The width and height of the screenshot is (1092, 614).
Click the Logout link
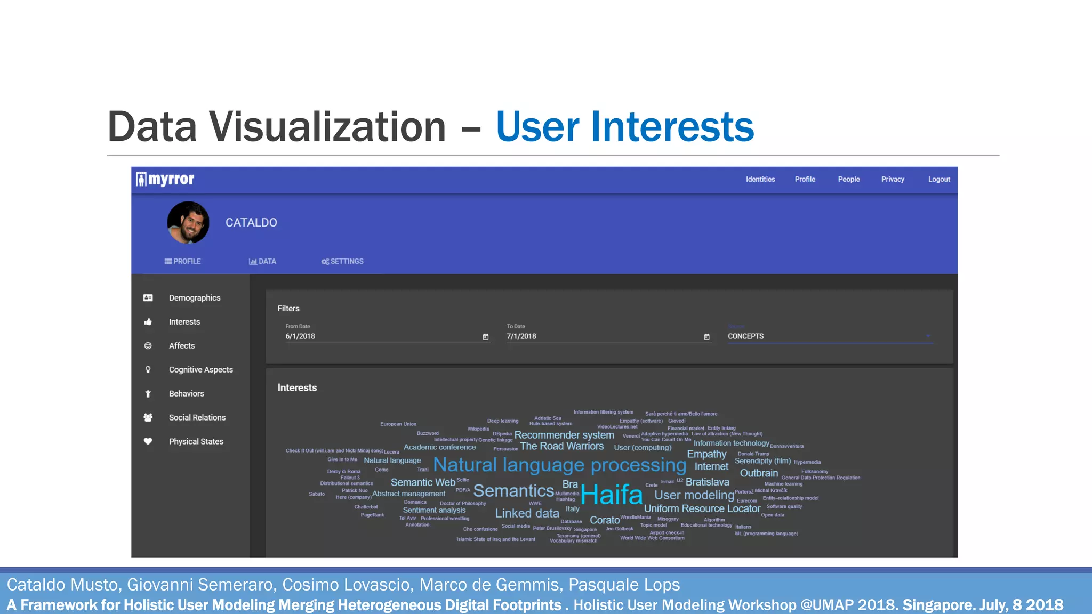coord(939,180)
